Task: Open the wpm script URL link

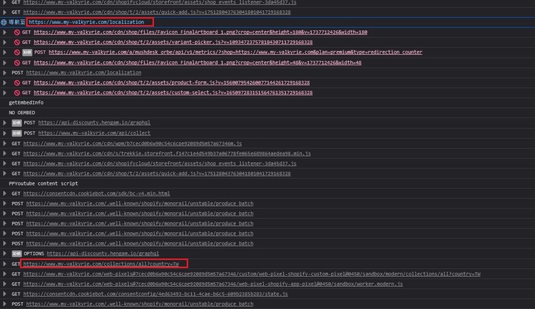Action: click(x=132, y=144)
